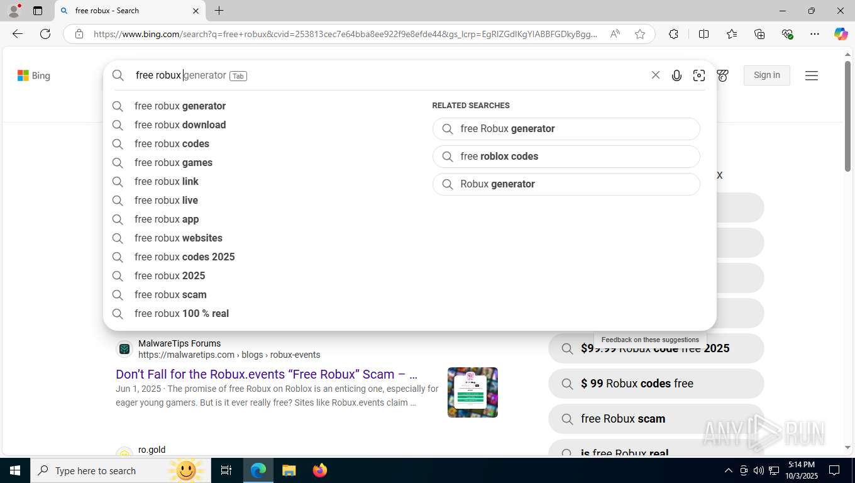
Task: Launch Firefox from the taskbar
Action: (x=320, y=470)
